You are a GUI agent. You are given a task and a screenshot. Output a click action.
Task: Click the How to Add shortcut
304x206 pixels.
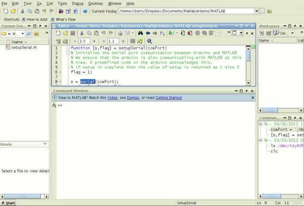35,19
